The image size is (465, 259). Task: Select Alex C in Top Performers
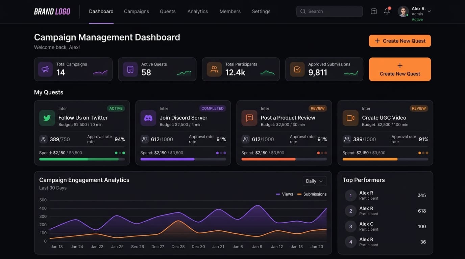366,224
